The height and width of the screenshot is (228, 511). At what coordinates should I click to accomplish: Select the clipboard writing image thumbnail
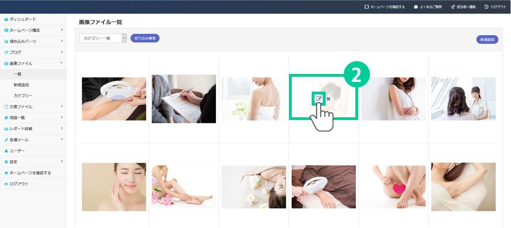184,99
